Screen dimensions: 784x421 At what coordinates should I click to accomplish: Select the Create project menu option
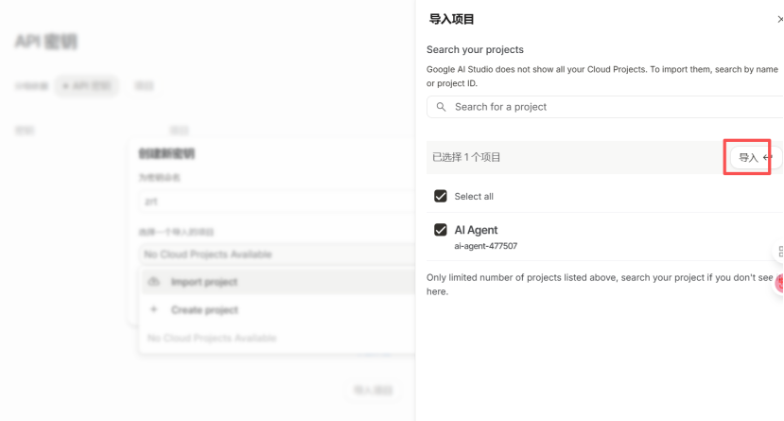204,309
